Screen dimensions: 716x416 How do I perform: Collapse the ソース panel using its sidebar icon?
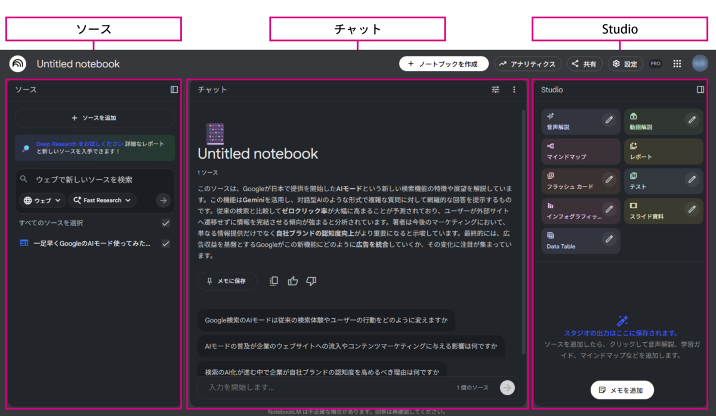(174, 89)
